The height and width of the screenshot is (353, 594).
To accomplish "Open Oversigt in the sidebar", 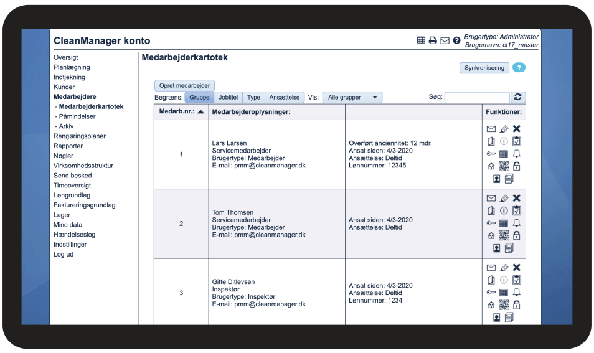I will (x=65, y=57).
